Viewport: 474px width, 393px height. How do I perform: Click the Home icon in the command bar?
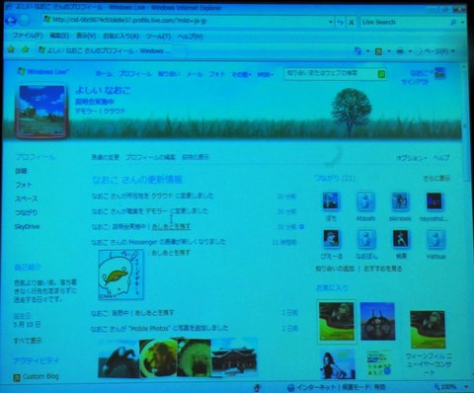357,51
